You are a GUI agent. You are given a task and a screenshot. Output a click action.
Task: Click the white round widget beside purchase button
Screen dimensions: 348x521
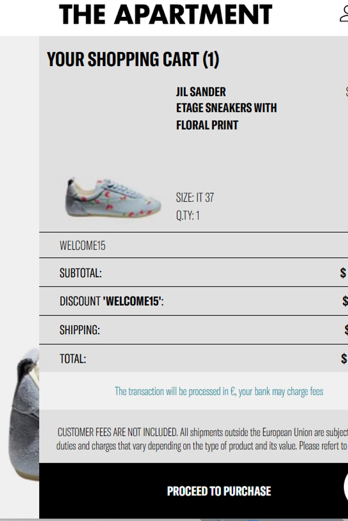click(x=346, y=487)
